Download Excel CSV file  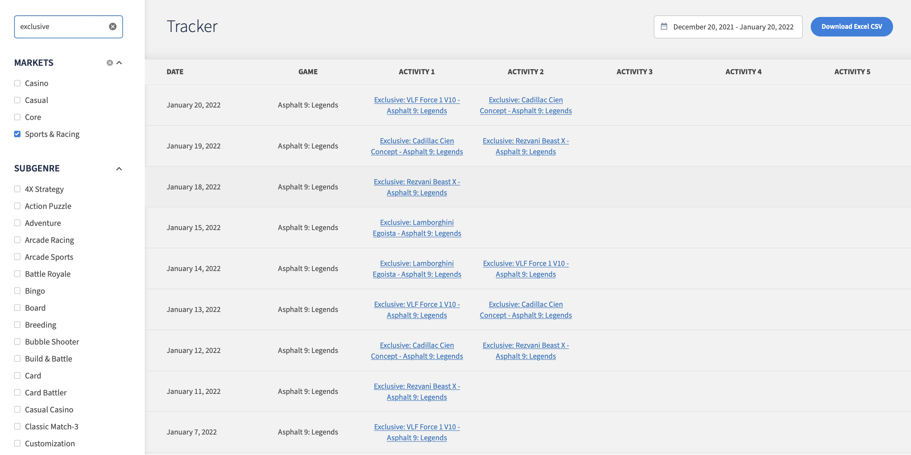(851, 27)
